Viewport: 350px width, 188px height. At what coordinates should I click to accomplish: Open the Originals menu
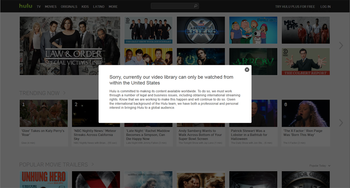coord(69,7)
